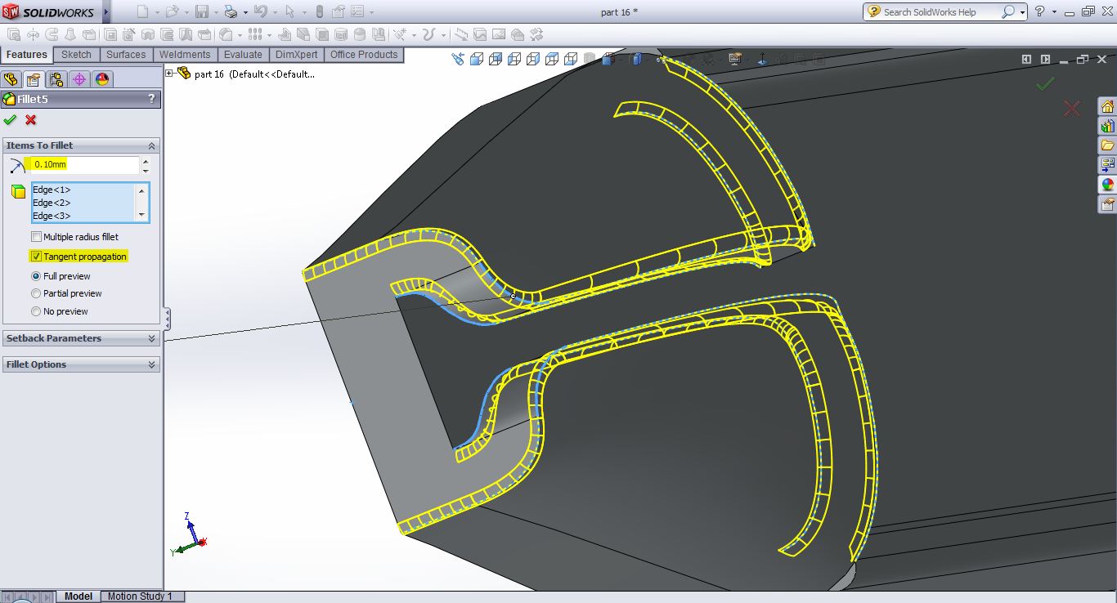
Task: Open the DisplayManager color sphere tab
Action: pyautogui.click(x=102, y=79)
